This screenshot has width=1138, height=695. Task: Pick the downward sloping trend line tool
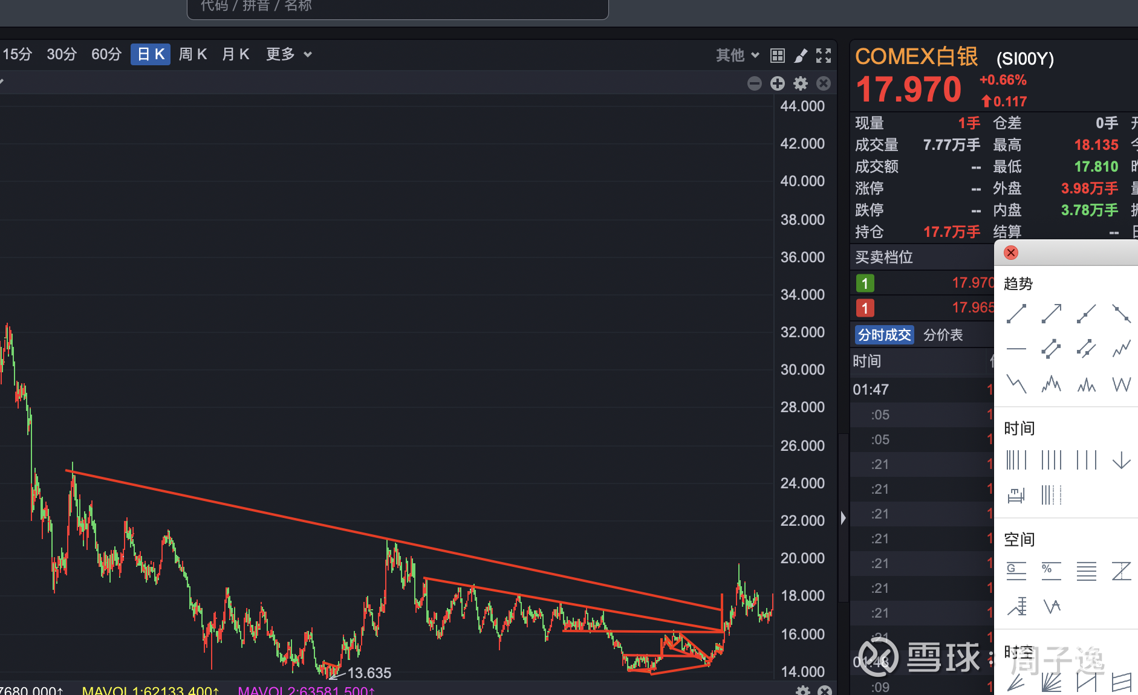tap(1122, 314)
